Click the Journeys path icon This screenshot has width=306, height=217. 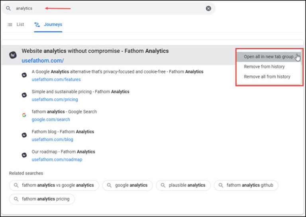click(x=37, y=25)
